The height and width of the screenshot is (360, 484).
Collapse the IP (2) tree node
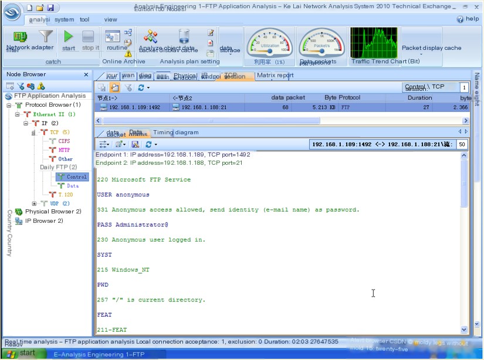tap(26, 123)
